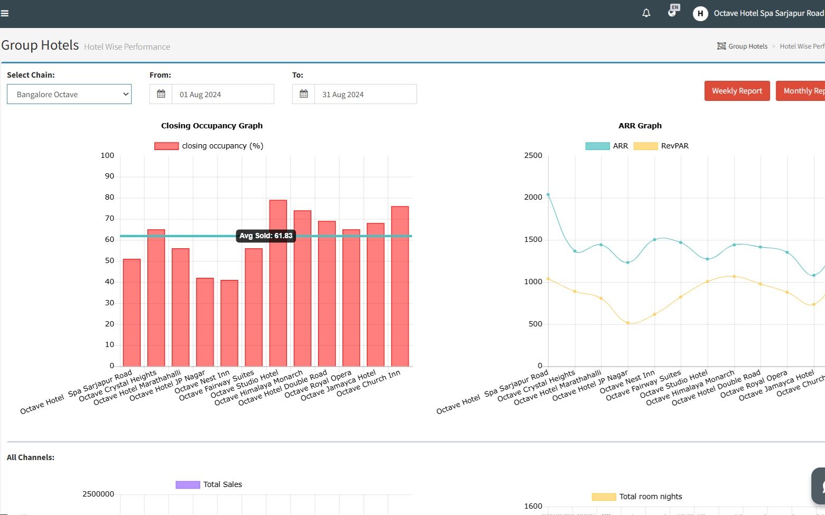Toggle closing occupancy (%) legend series
The image size is (825, 515).
pyautogui.click(x=166, y=146)
